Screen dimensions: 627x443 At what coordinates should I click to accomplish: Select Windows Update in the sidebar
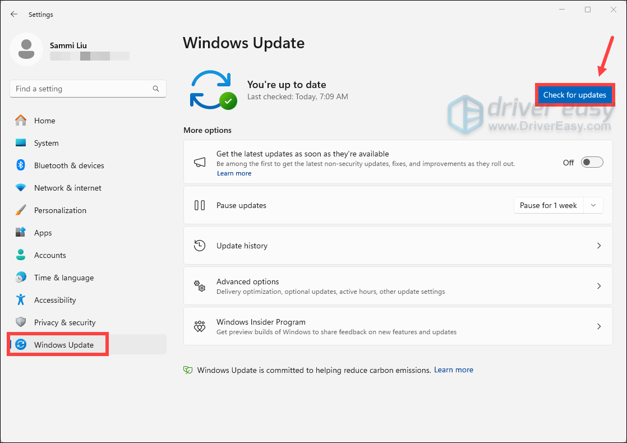click(63, 345)
